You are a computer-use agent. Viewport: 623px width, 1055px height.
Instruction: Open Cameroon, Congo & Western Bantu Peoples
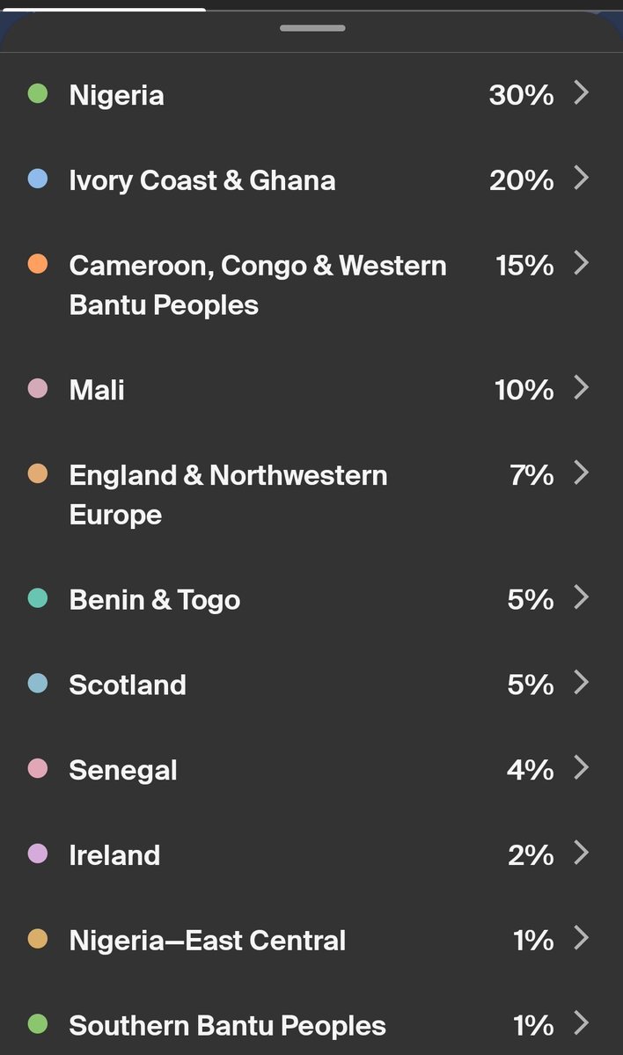257,284
